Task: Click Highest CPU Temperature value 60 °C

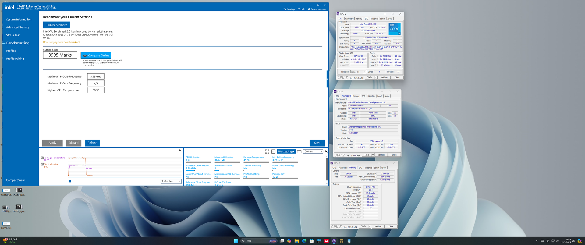Action: click(96, 90)
